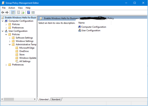Open the Help menu

pos(28,8)
